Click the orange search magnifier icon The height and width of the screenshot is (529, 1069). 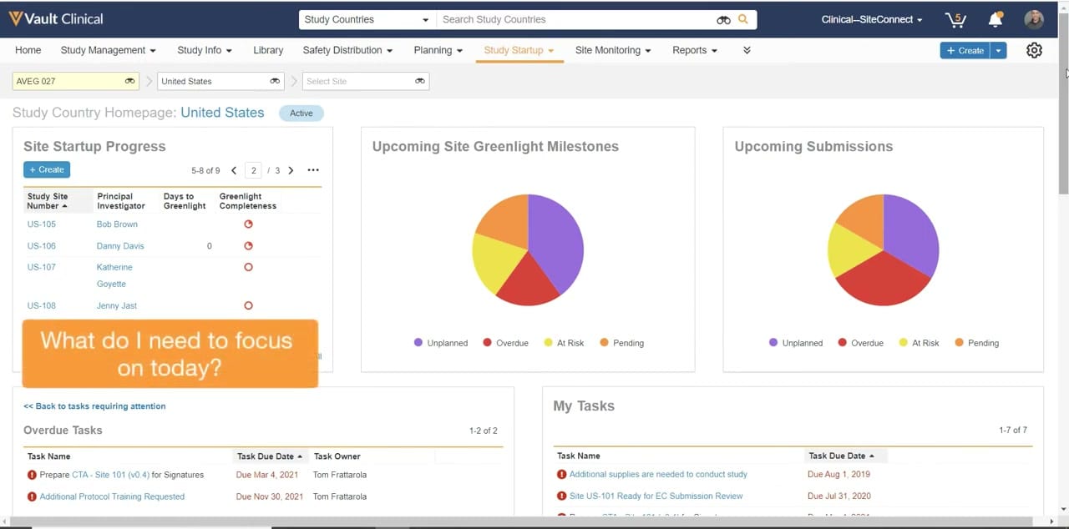click(743, 19)
